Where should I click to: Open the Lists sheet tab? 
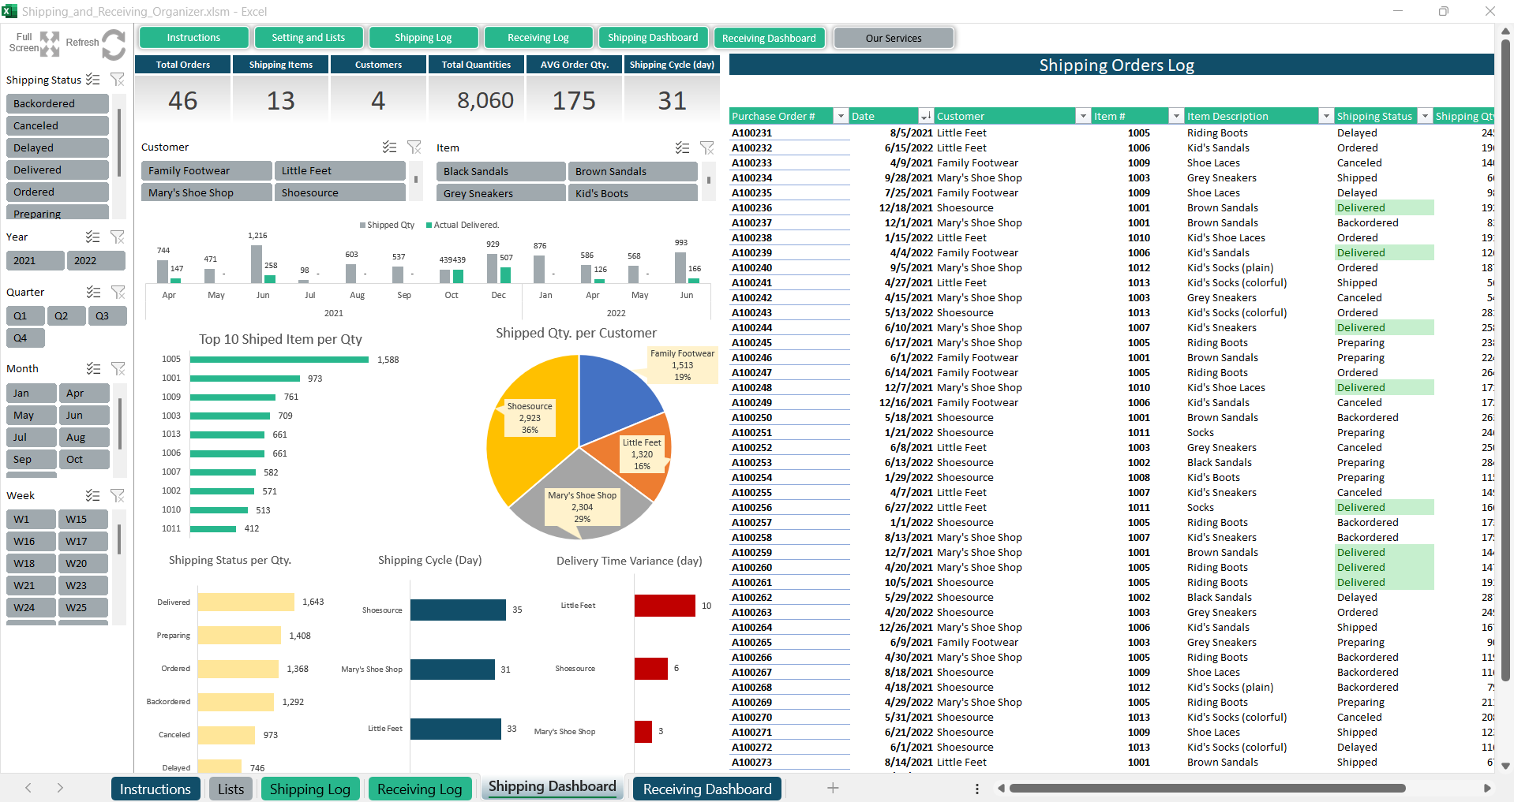click(230, 789)
